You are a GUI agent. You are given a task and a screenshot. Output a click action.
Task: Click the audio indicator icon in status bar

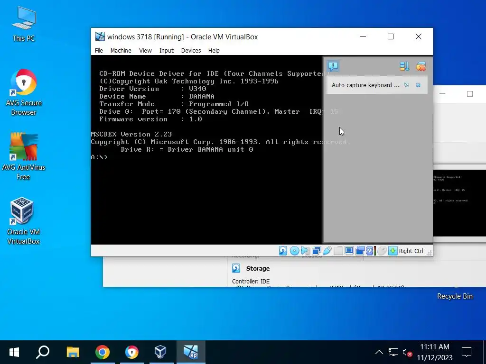click(x=305, y=251)
